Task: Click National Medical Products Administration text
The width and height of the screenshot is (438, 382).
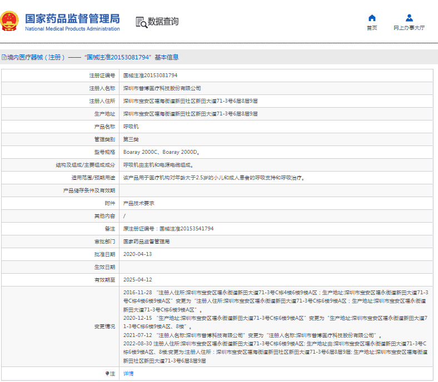Action: [x=72, y=29]
